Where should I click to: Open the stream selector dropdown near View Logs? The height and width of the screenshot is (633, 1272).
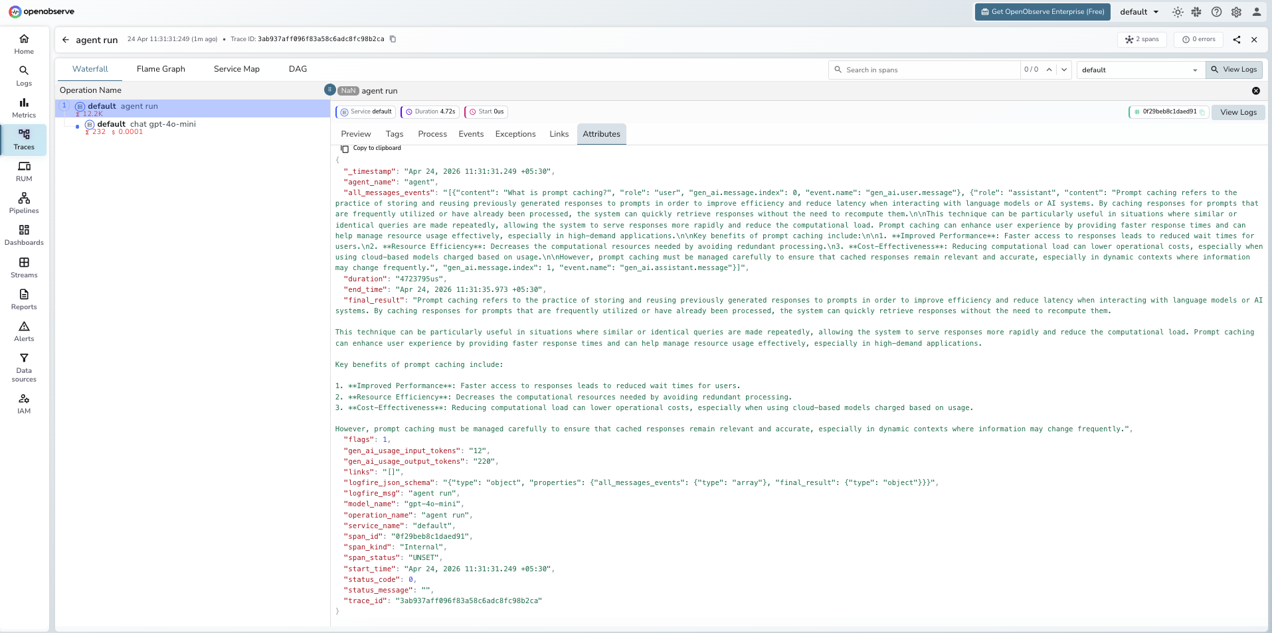1138,70
